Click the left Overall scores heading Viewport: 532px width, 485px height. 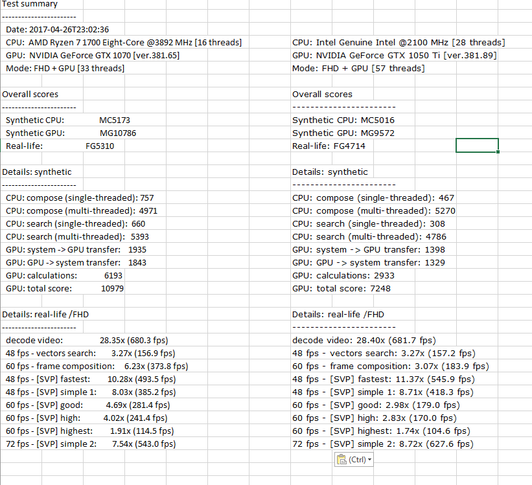coord(30,95)
